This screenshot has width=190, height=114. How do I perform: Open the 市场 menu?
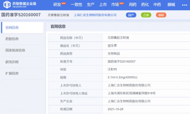coord(115,5)
